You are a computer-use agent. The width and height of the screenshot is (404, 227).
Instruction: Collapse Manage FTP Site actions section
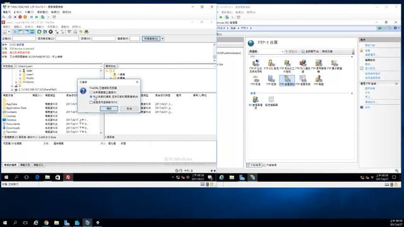pyautogui.click(x=396, y=83)
